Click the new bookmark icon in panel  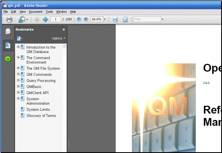coord(20,38)
